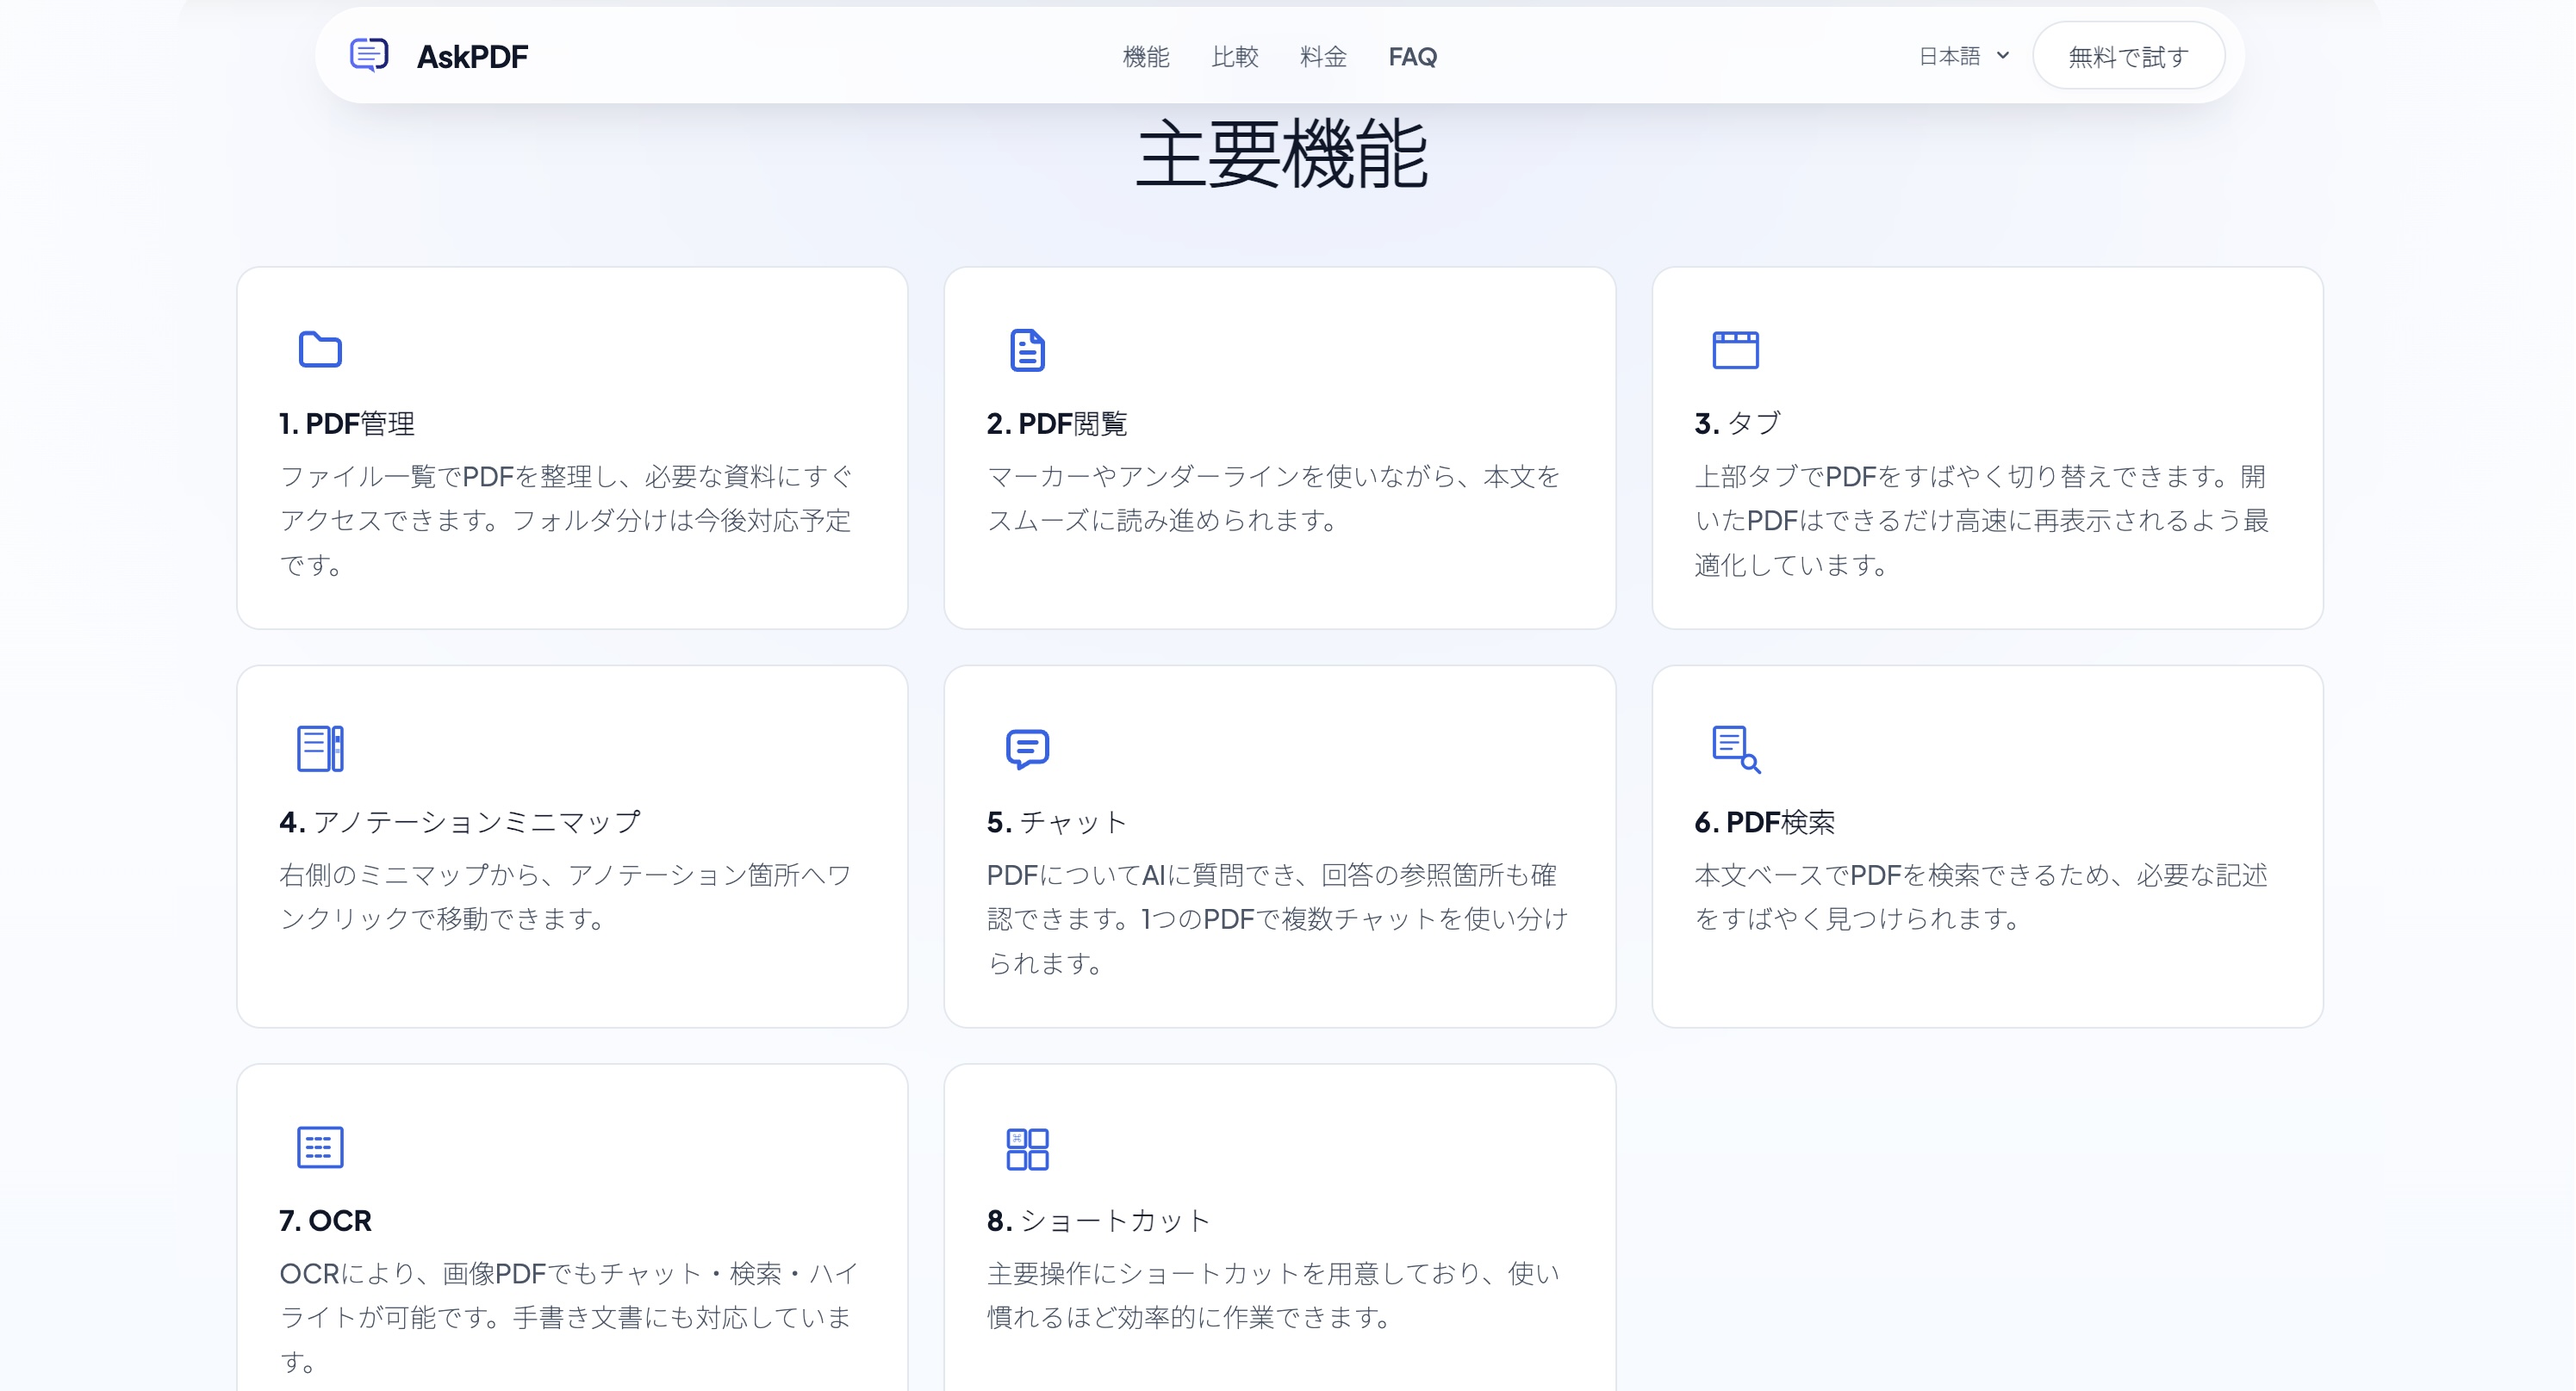Viewport: 2576px width, 1391px height.
Task: Open the 機能 navigation item
Action: [x=1146, y=57]
